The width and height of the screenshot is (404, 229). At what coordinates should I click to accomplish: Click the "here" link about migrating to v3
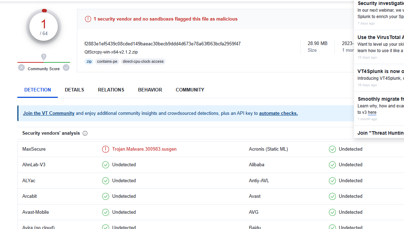[372, 112]
